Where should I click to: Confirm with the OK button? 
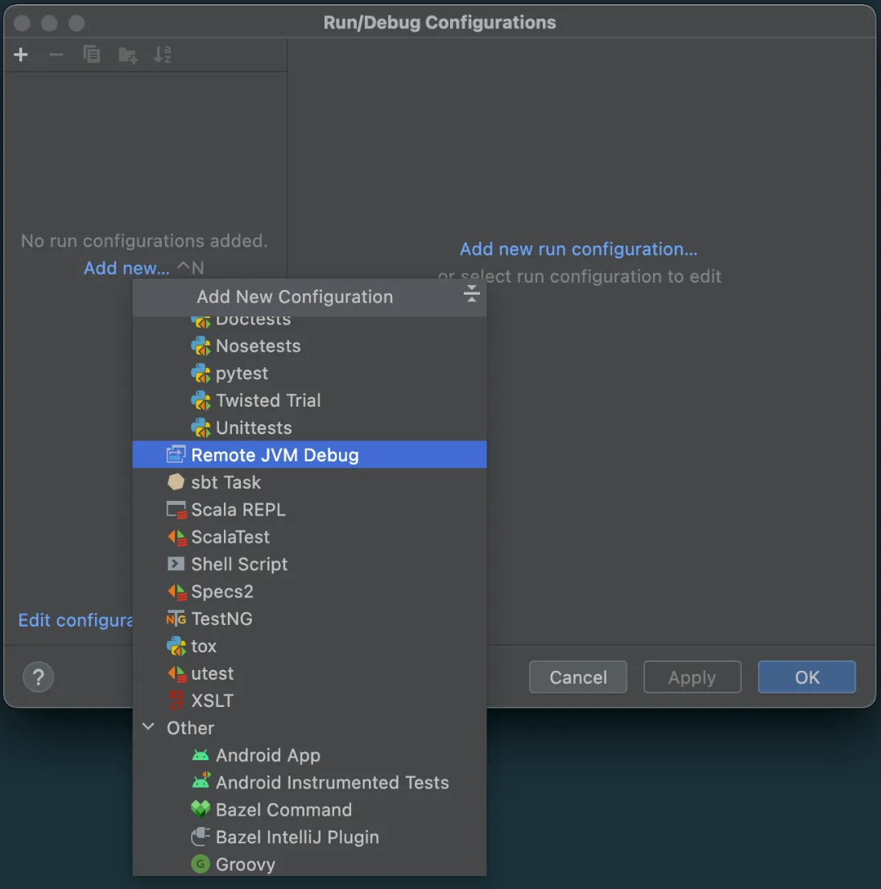pyautogui.click(x=806, y=677)
